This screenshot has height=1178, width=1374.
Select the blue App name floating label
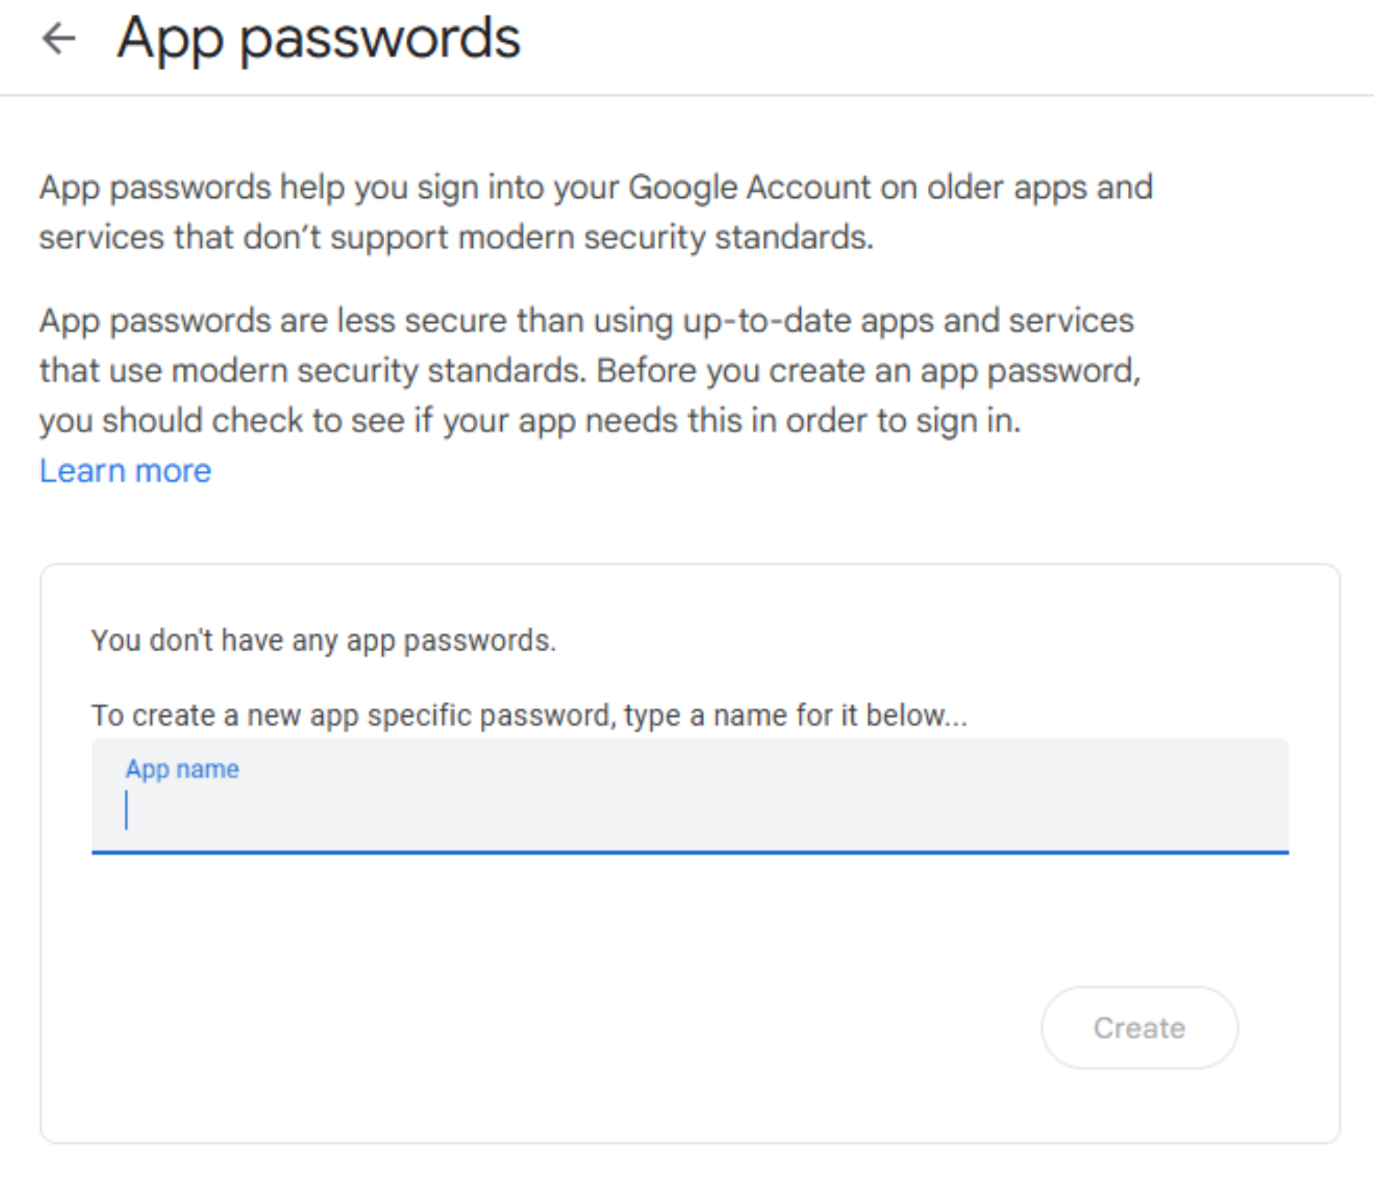(182, 768)
